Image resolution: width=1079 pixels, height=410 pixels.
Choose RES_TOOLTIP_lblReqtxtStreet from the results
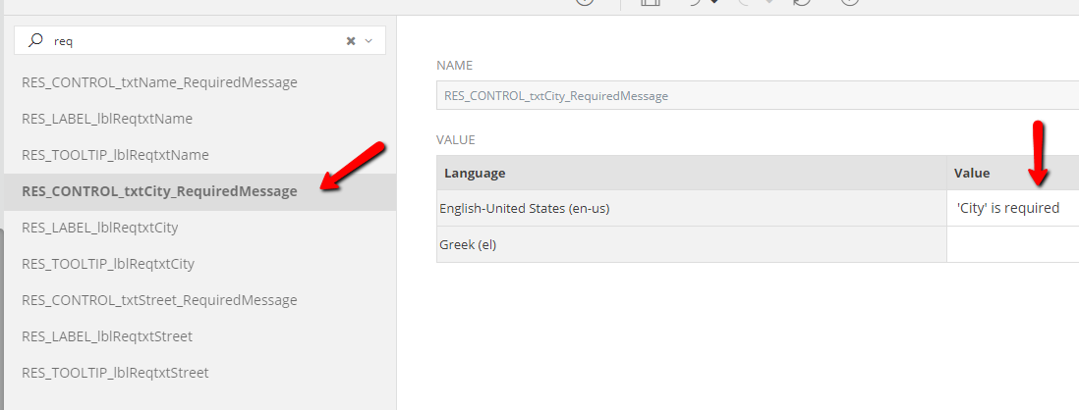tap(115, 373)
